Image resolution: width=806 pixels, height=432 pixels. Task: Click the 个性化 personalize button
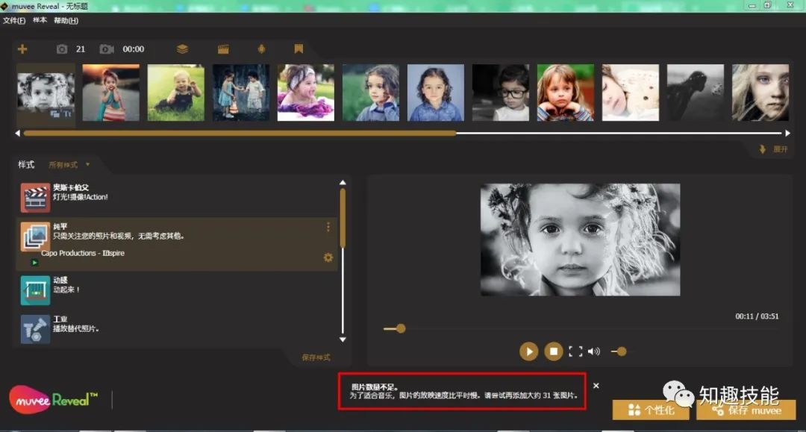tap(651, 410)
